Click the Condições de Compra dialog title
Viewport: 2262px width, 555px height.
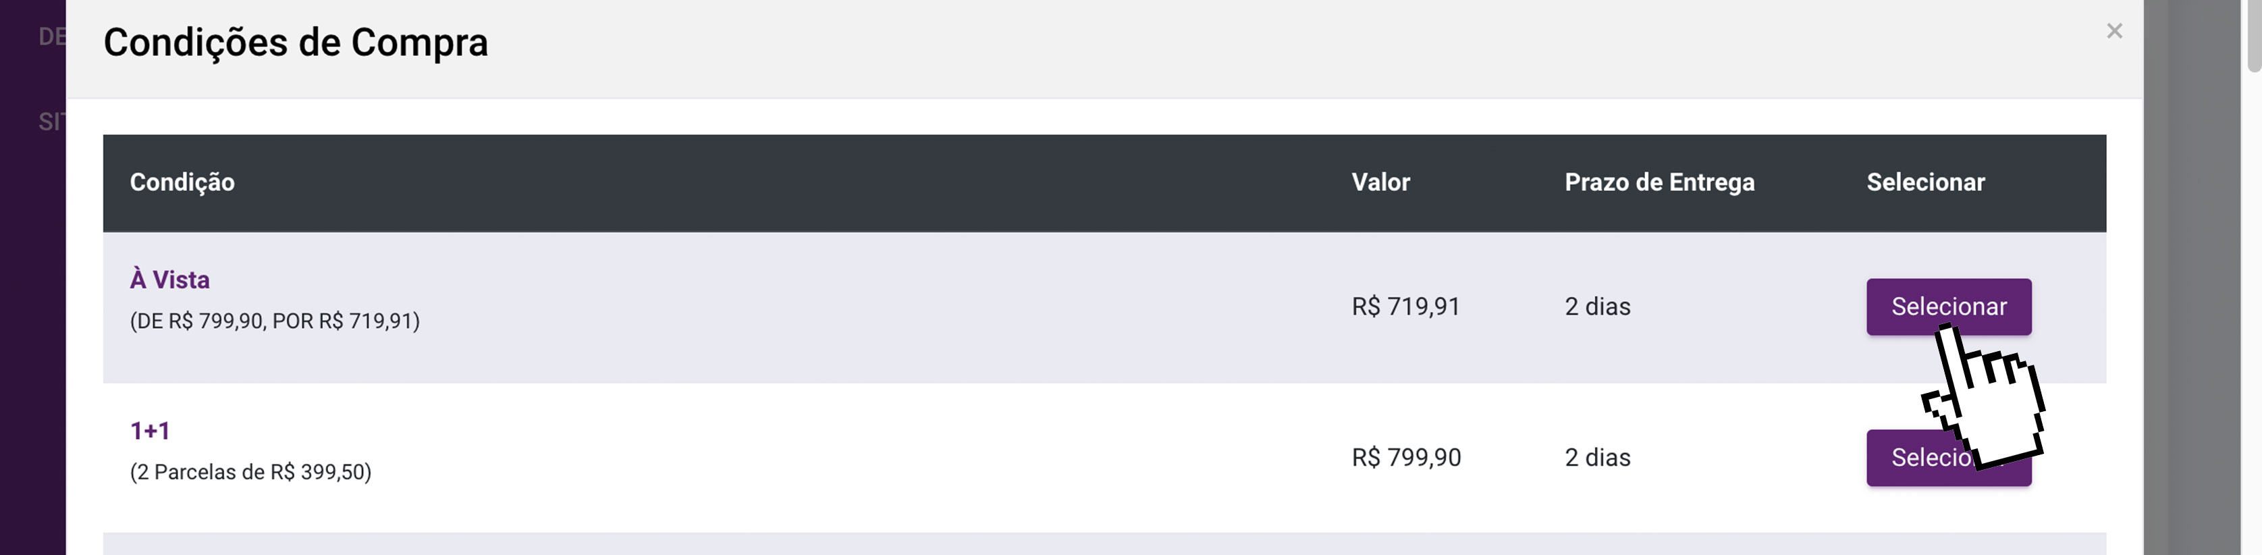click(295, 42)
